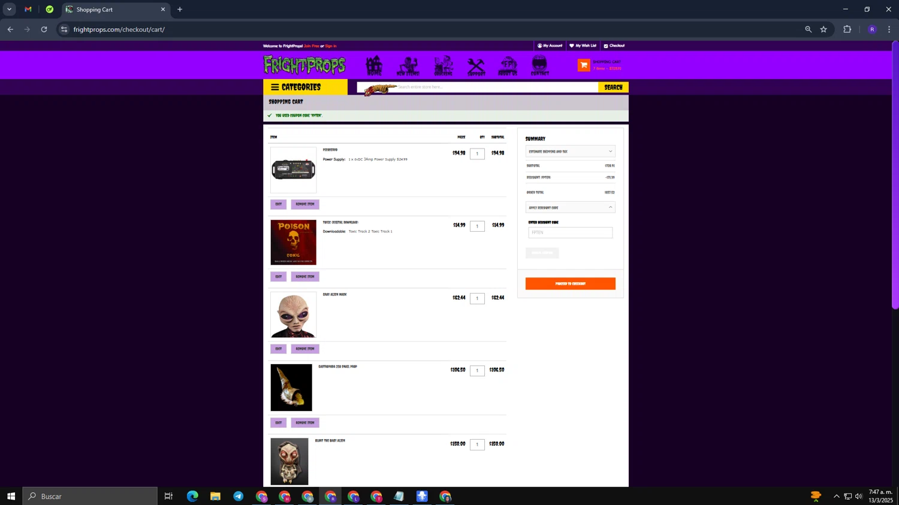Viewport: 899px width, 505px height.
Task: Open the tab search dropdown arrow
Action: click(9, 10)
